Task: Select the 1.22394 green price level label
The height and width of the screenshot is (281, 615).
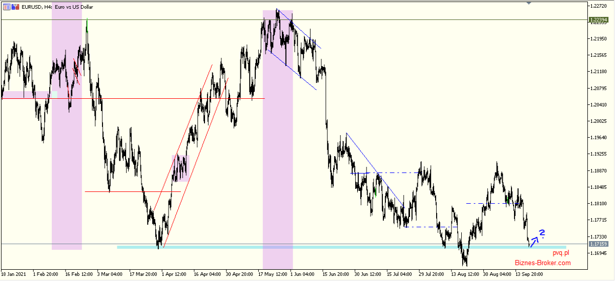Action: tap(599, 20)
